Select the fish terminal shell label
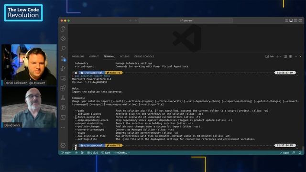The height and width of the screenshot is (172, 306). (x=270, y=56)
